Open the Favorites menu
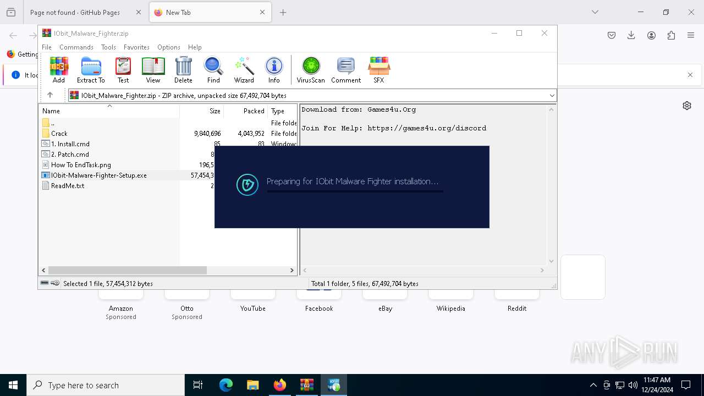Viewport: 704px width, 396px height. point(136,47)
